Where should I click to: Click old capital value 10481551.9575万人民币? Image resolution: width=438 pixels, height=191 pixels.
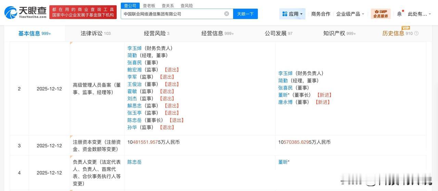pyautogui.click(x=153, y=142)
